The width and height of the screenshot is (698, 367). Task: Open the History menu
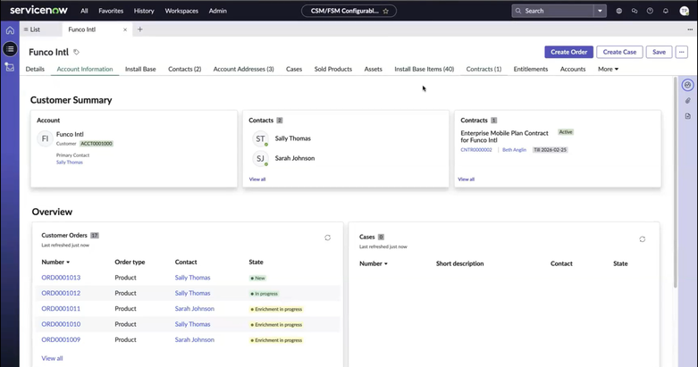(x=144, y=11)
